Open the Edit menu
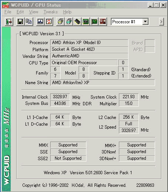This screenshot has width=168, height=192. pos(20,12)
